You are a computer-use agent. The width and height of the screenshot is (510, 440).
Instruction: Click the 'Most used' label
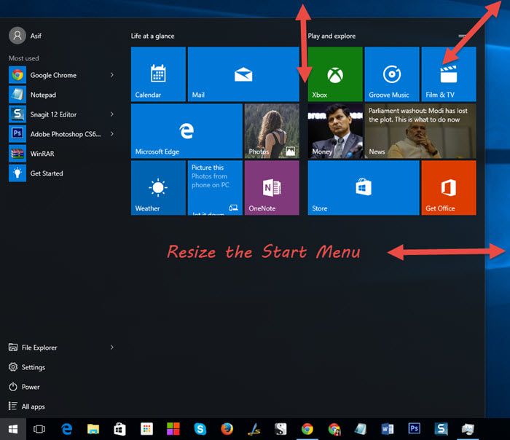pyautogui.click(x=24, y=58)
